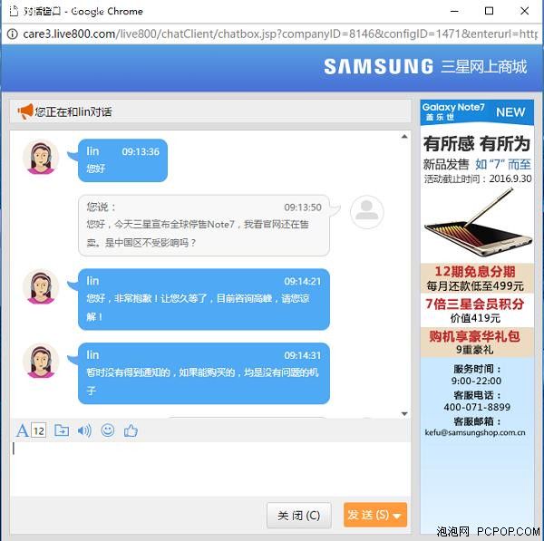
Task: Click the service hours 9:00-22:00 text
Action: [x=476, y=381]
